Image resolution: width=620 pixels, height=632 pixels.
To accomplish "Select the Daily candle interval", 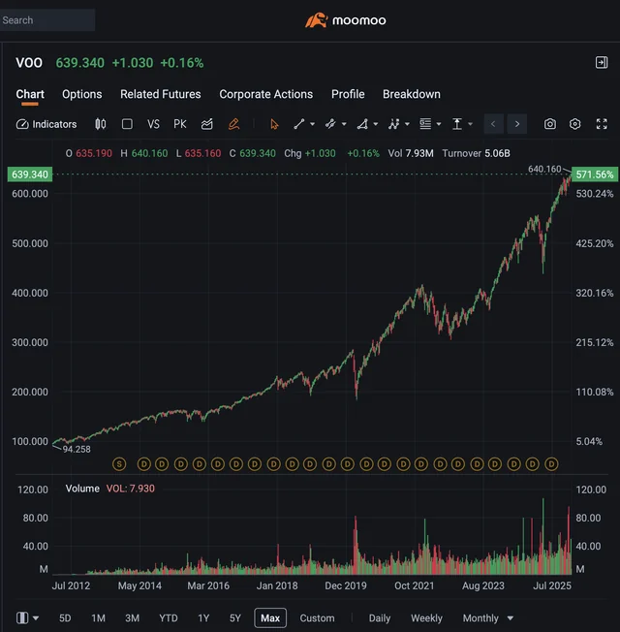I will 380,618.
